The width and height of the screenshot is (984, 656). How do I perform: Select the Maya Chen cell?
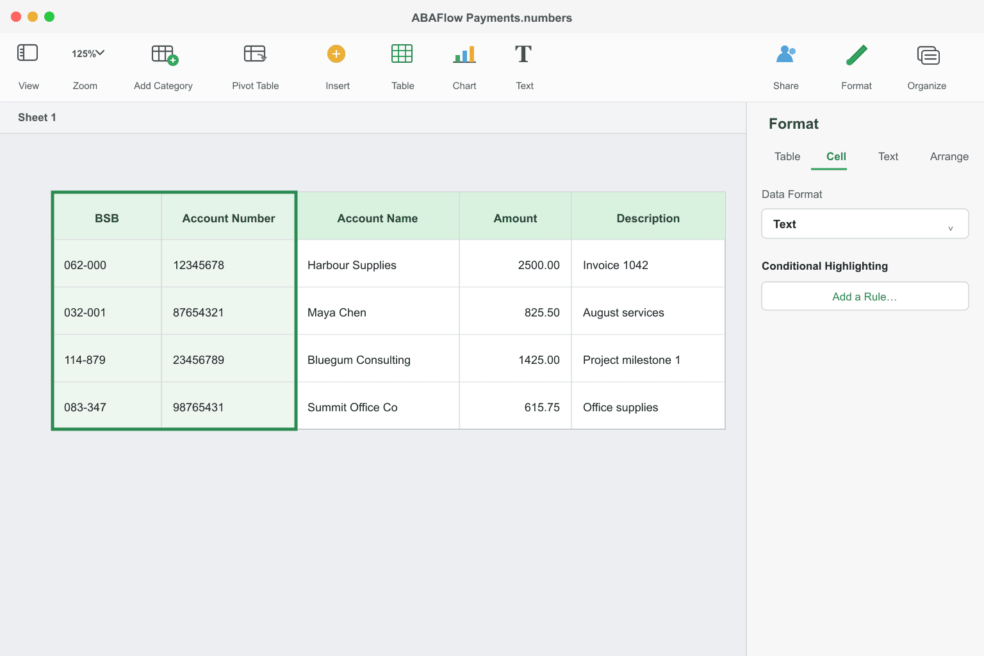point(378,312)
